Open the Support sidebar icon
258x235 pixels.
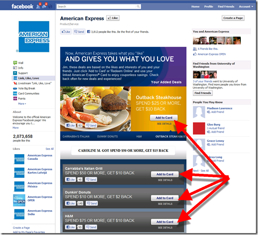[15, 73]
